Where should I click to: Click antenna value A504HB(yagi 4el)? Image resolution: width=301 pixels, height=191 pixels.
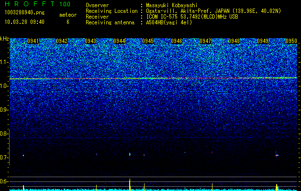click(169, 22)
